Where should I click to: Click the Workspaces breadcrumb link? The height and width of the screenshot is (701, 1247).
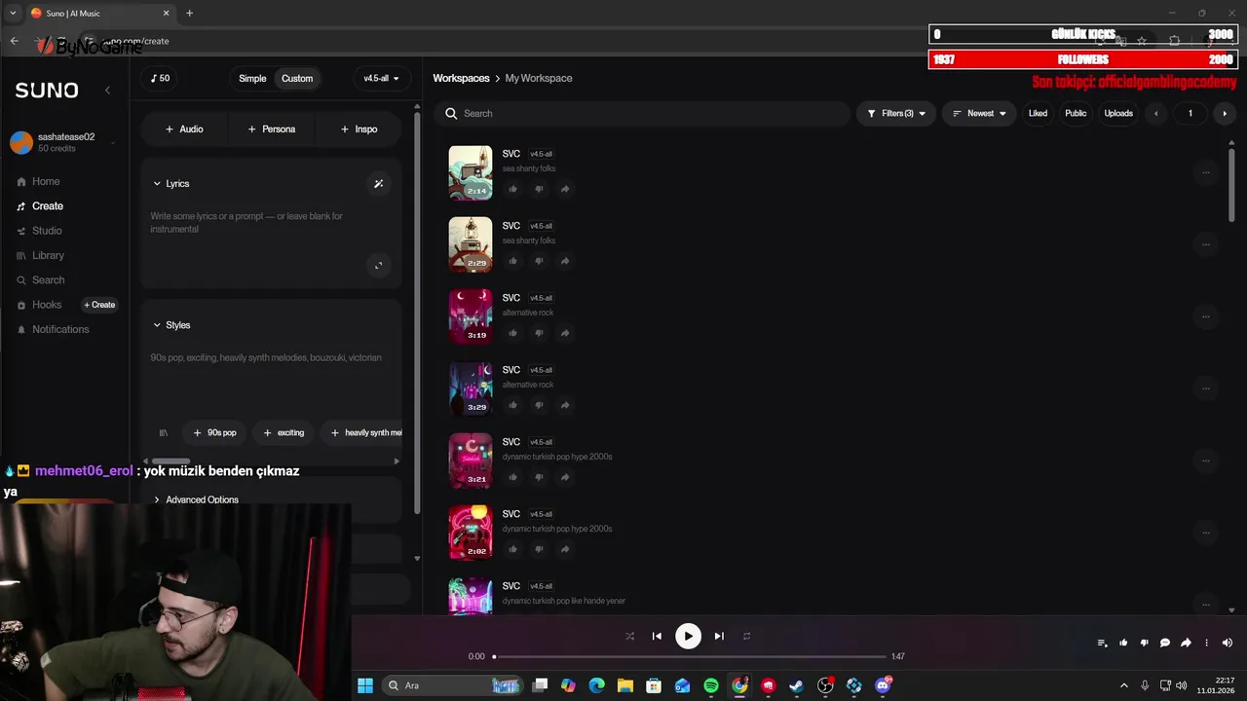461,78
